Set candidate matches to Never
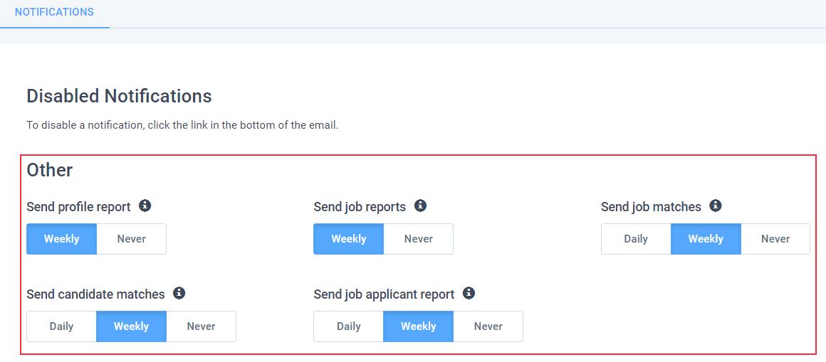 tap(202, 326)
